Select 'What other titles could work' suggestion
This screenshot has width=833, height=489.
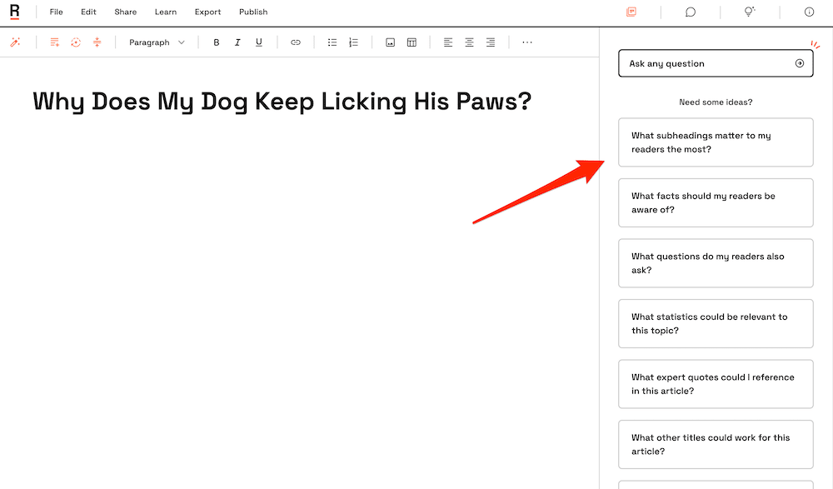[x=716, y=444]
